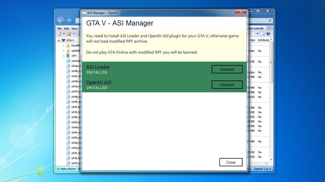
Task: Select the ReadMe folder icon in tree
Action: (68, 45)
